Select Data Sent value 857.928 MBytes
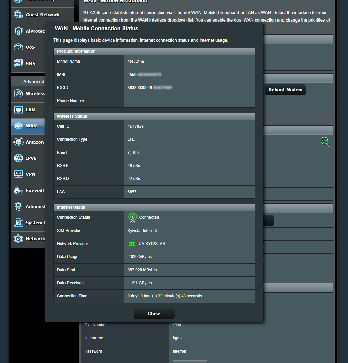Viewport: 348px width, 363px height. (x=142, y=270)
